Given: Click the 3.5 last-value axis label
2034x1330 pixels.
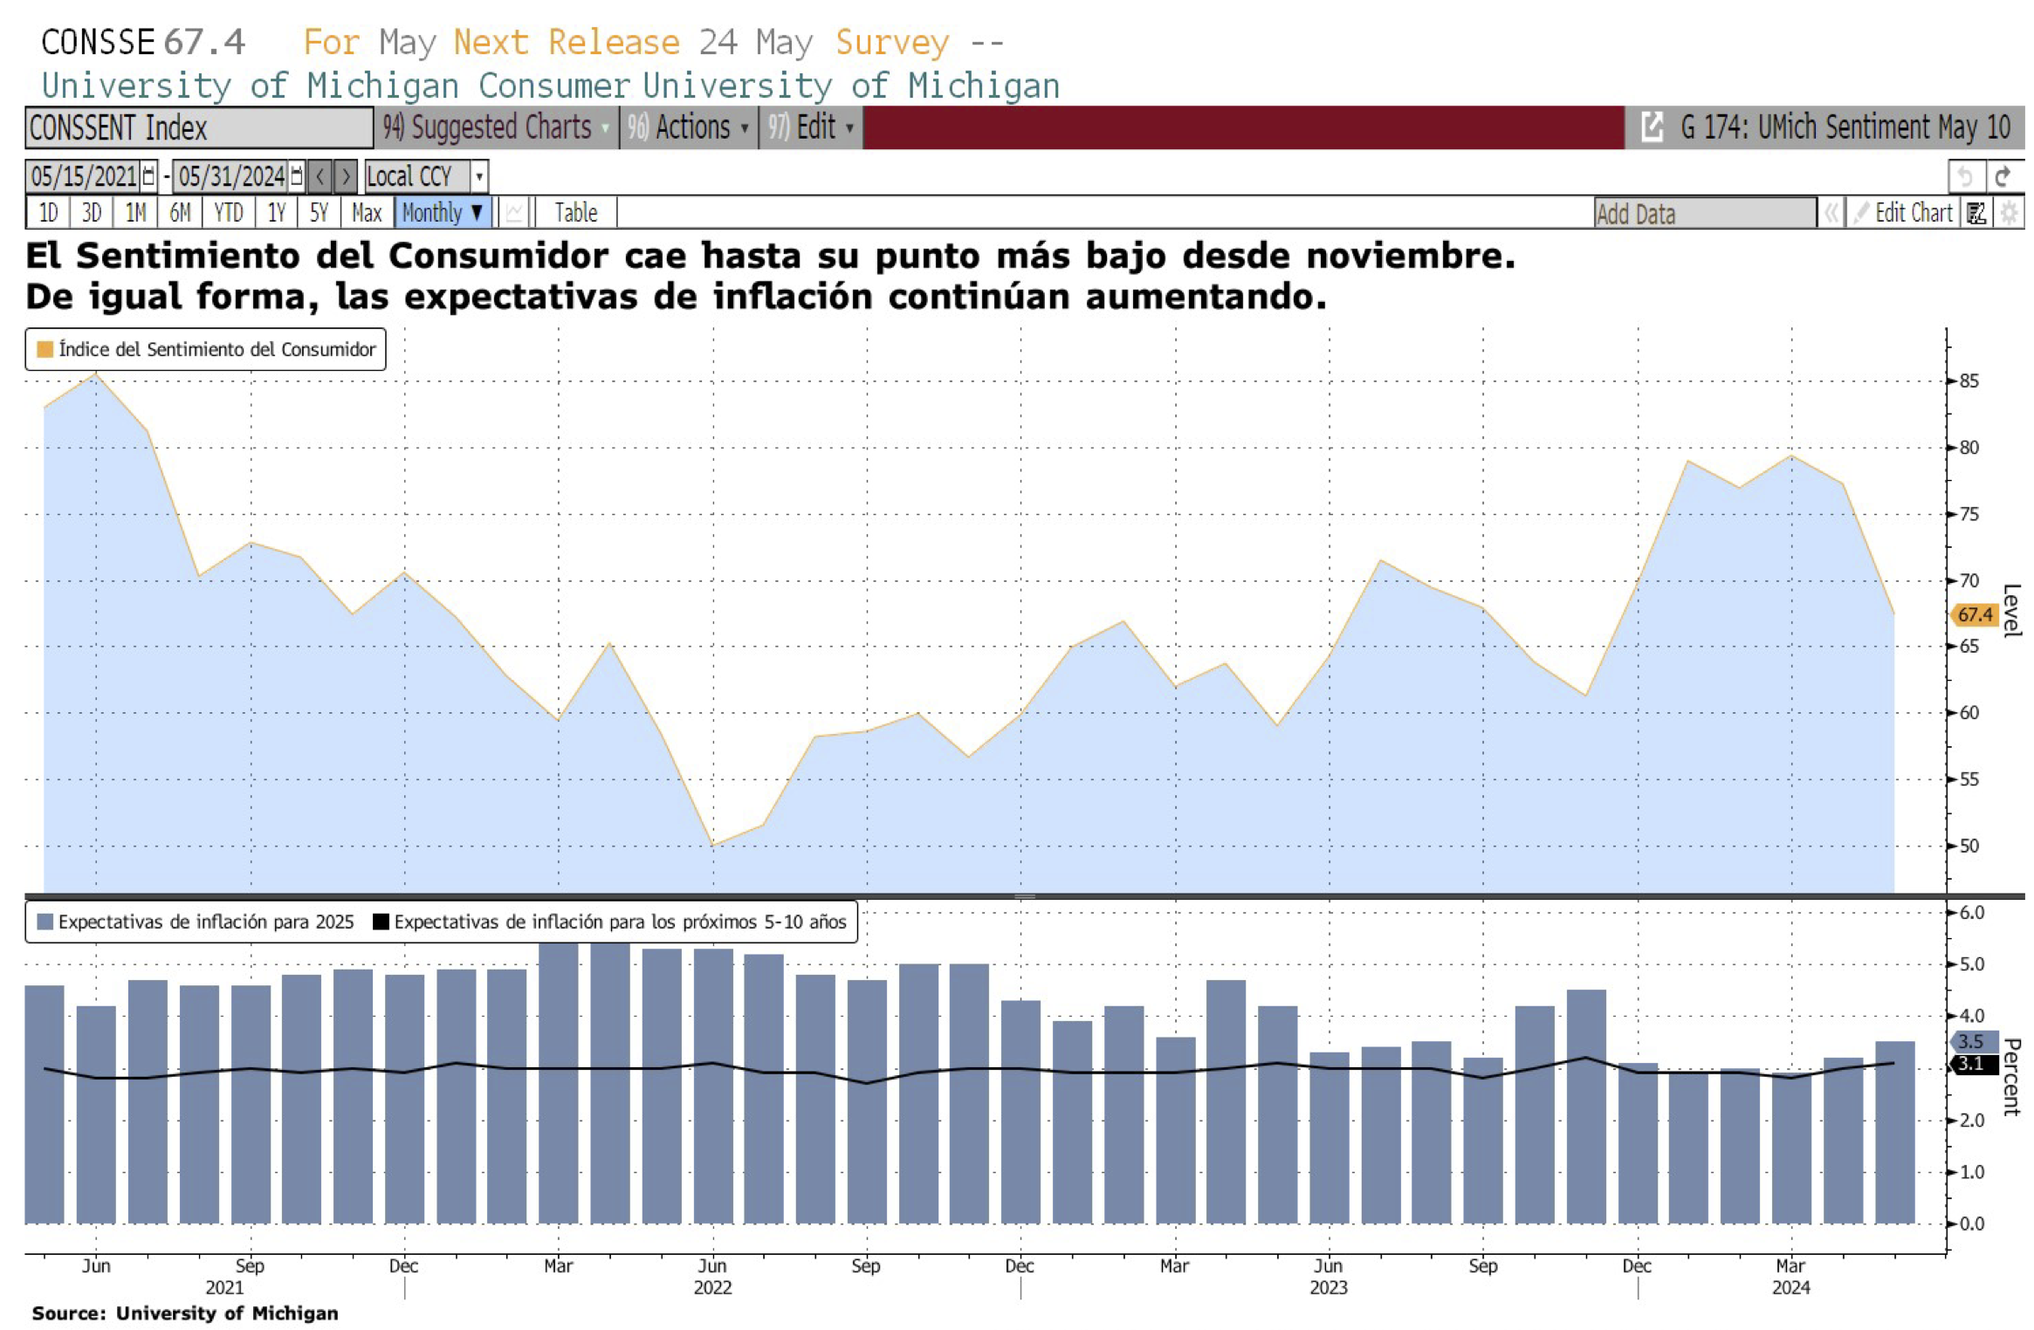Looking at the screenshot, I should point(1974,1042).
